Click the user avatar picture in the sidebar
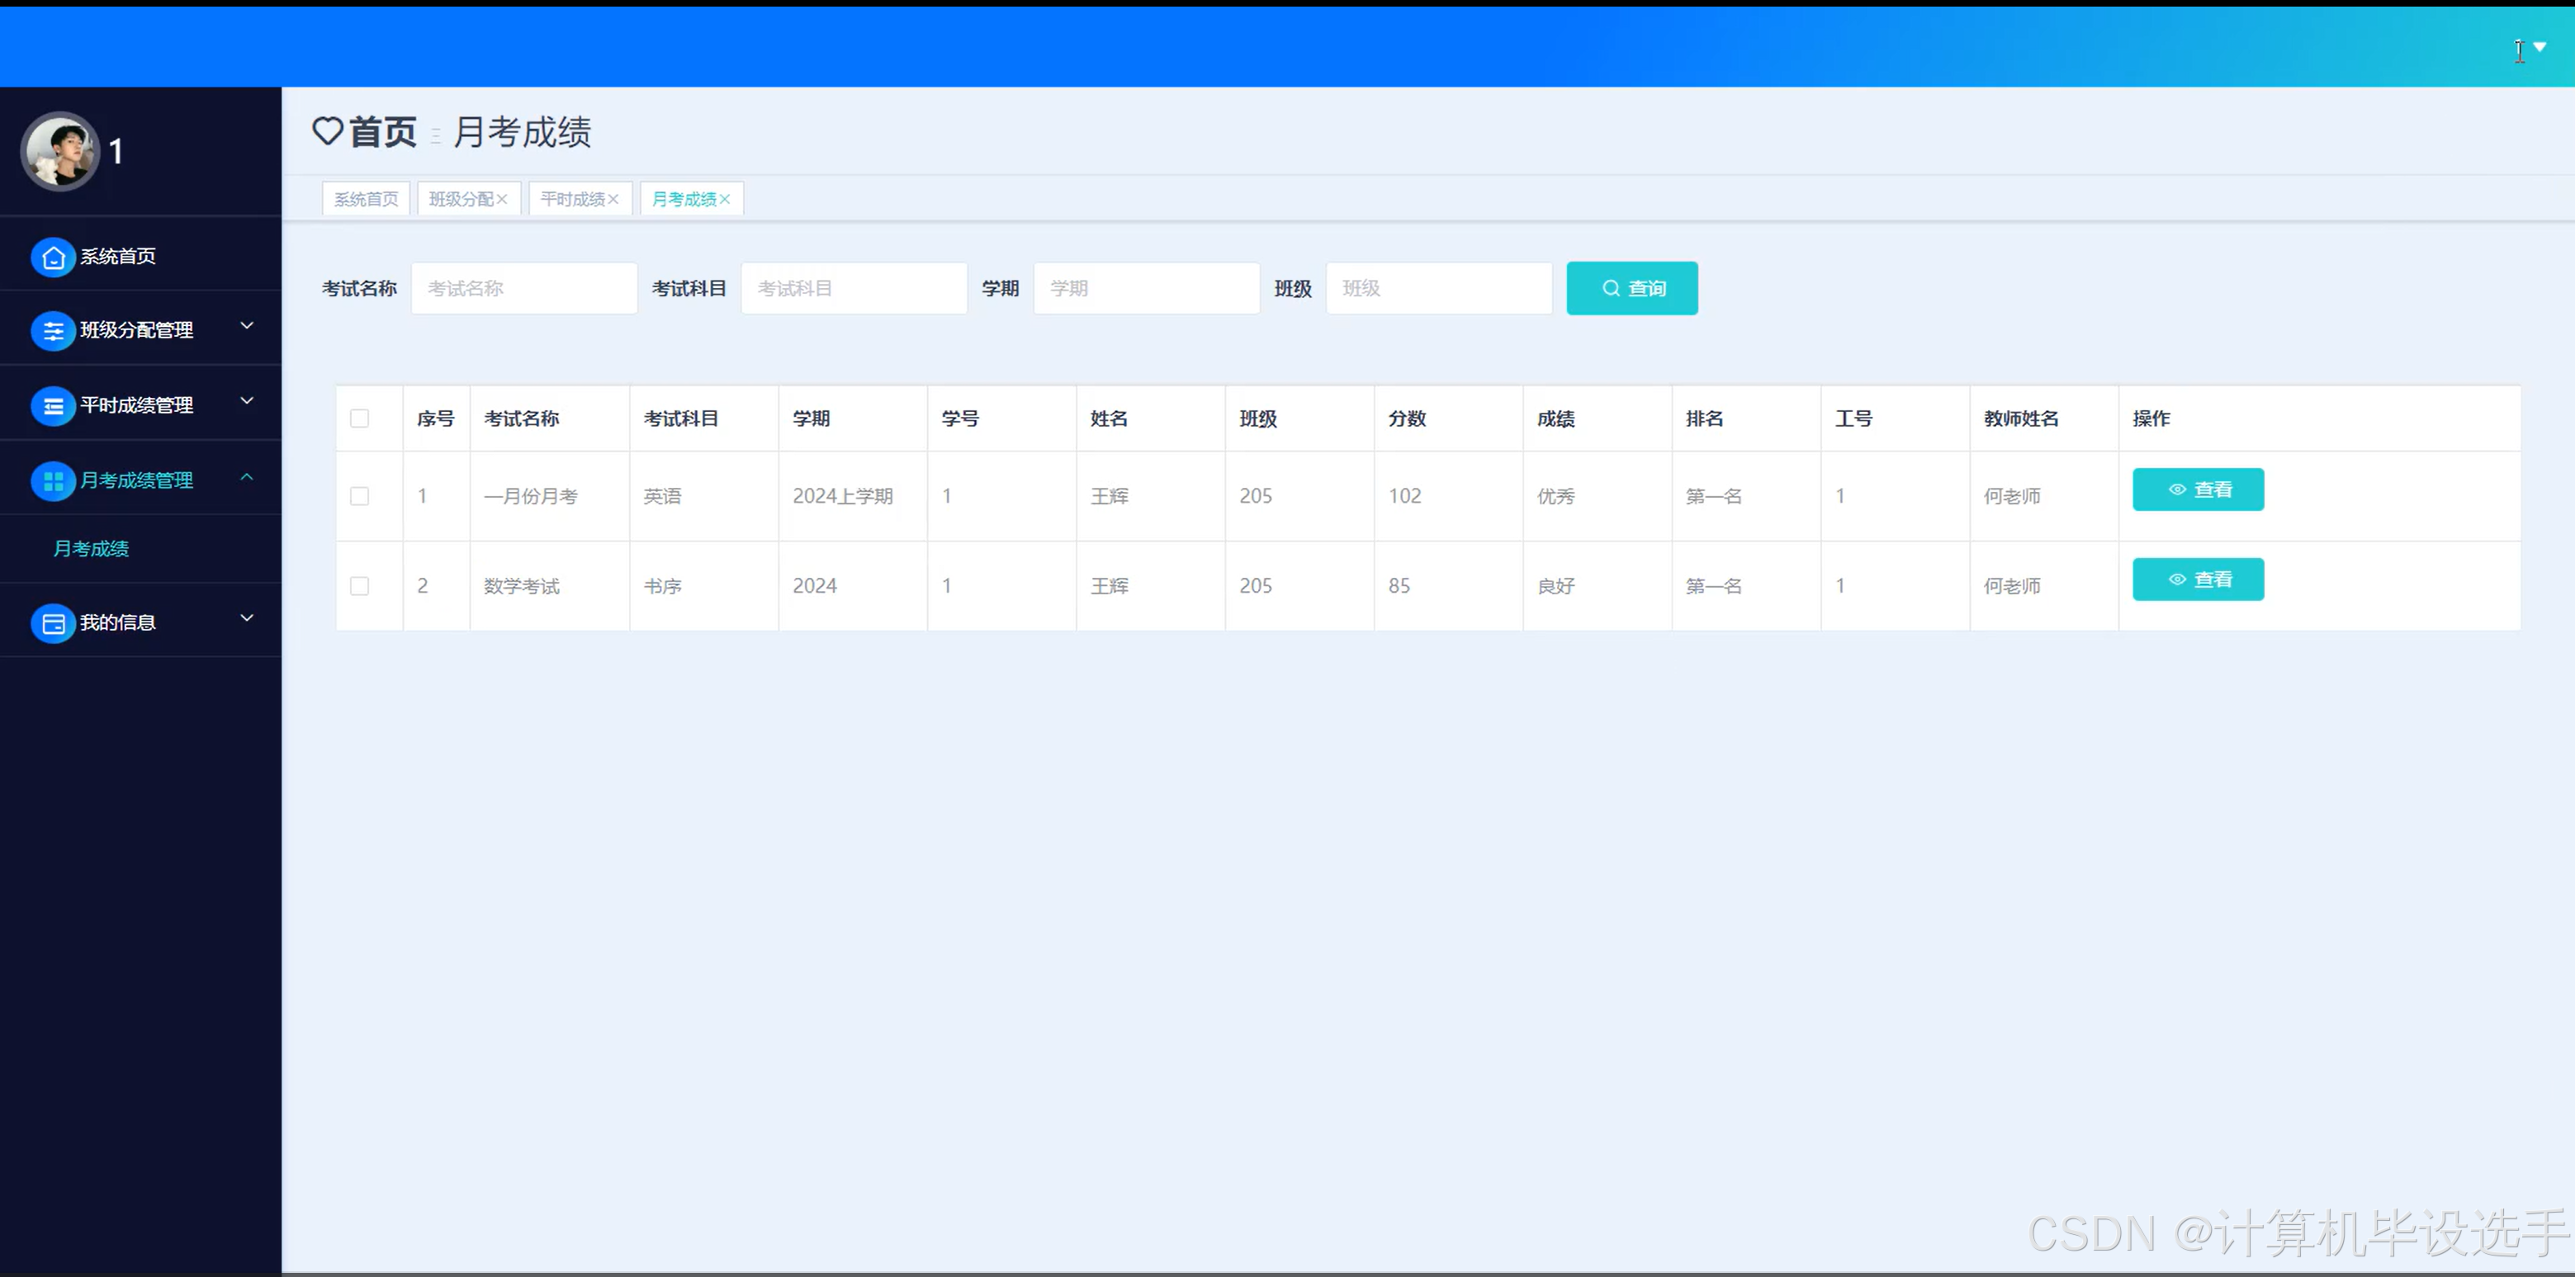This screenshot has height=1277, width=2575. click(60, 151)
